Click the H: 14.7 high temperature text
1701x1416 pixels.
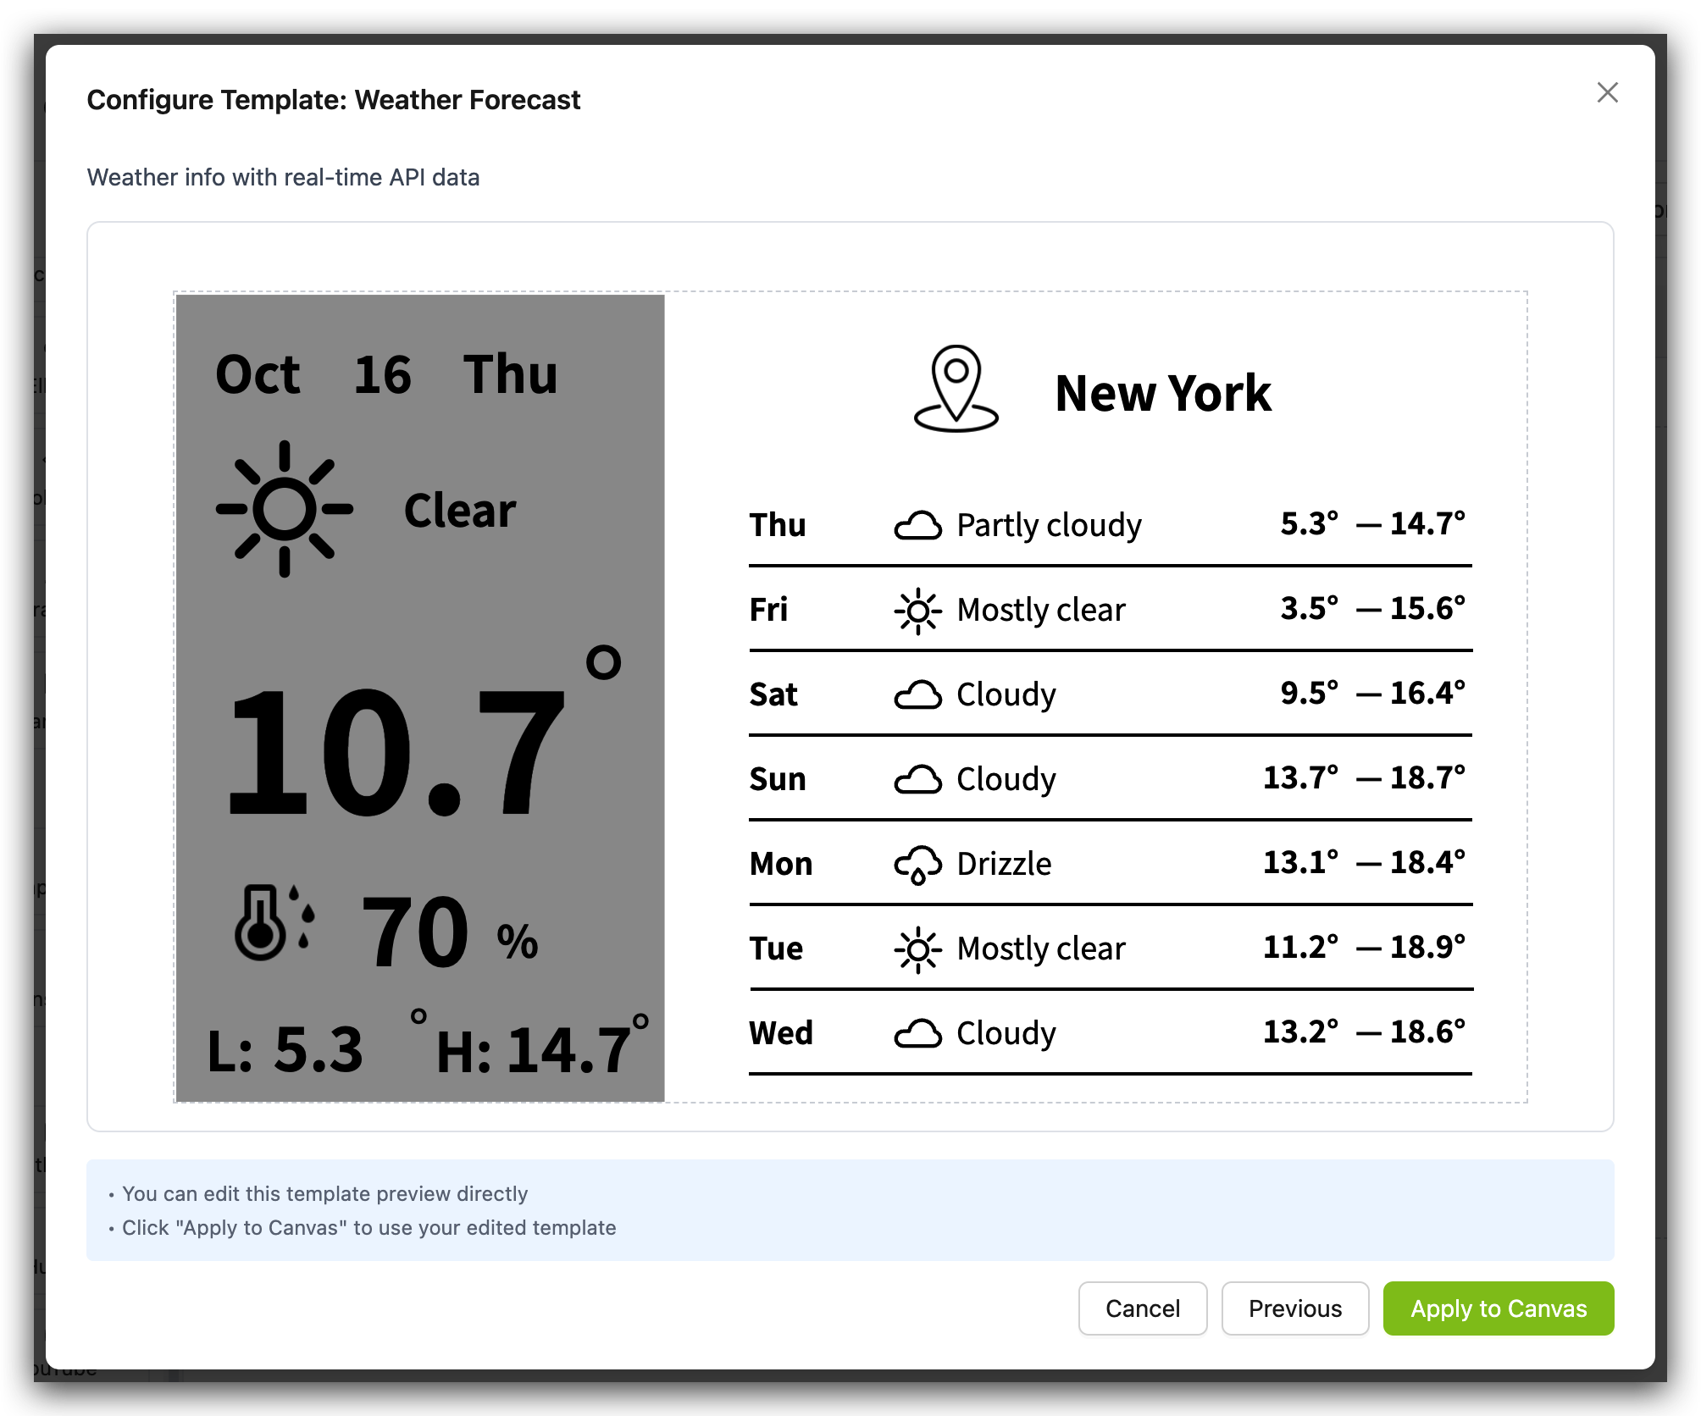point(534,1050)
